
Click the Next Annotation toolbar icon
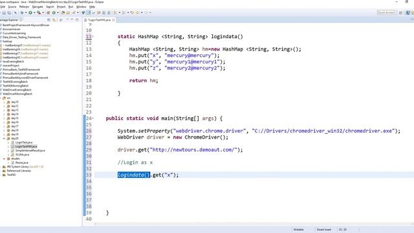(x=115, y=12)
